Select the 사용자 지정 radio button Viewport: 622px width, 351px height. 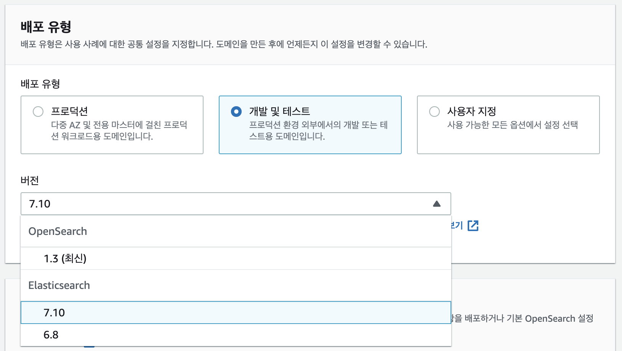[434, 112]
